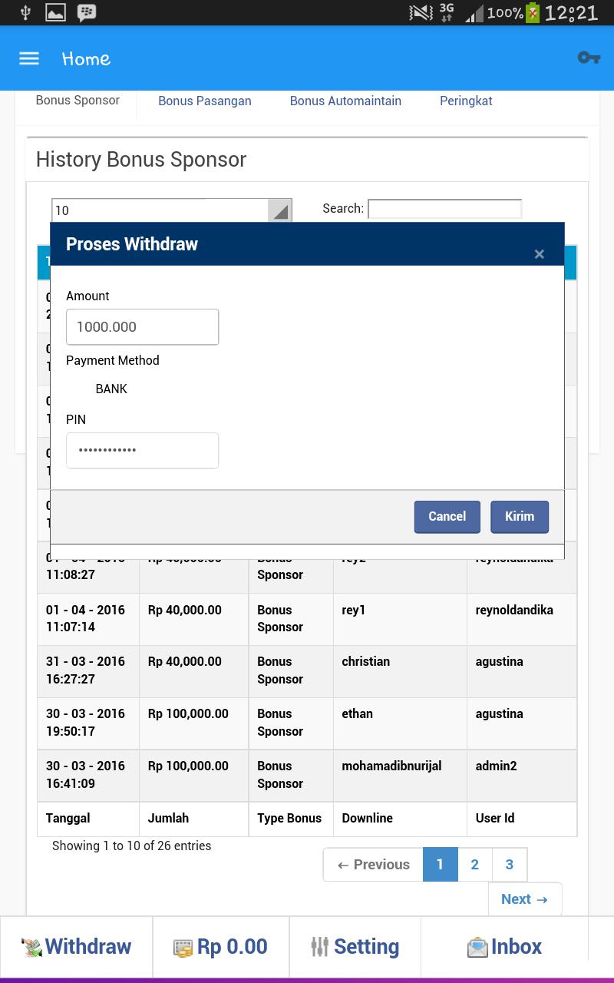Select date cell 01 - 04 - 2016 11:07:14

[87, 619]
